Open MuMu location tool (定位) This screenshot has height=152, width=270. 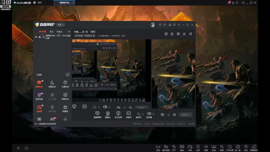click(x=246, y=148)
